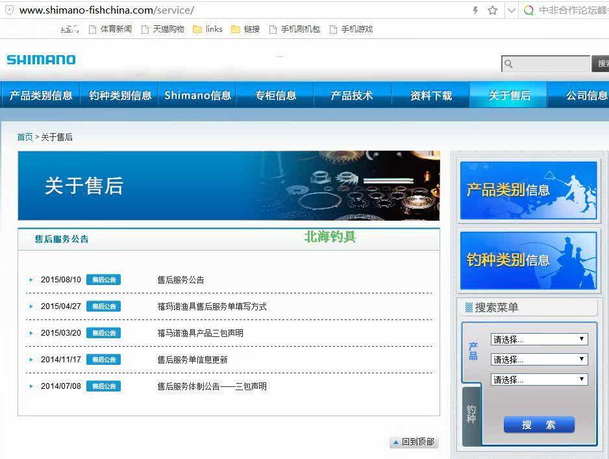The height and width of the screenshot is (459, 609).
Task: Open the 产品技术 navigation menu
Action: point(353,95)
